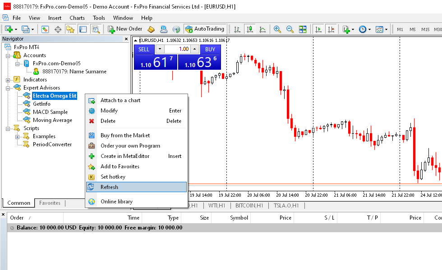The height and width of the screenshot is (270, 442).
Task: Open the Help menu
Action: (147, 18)
